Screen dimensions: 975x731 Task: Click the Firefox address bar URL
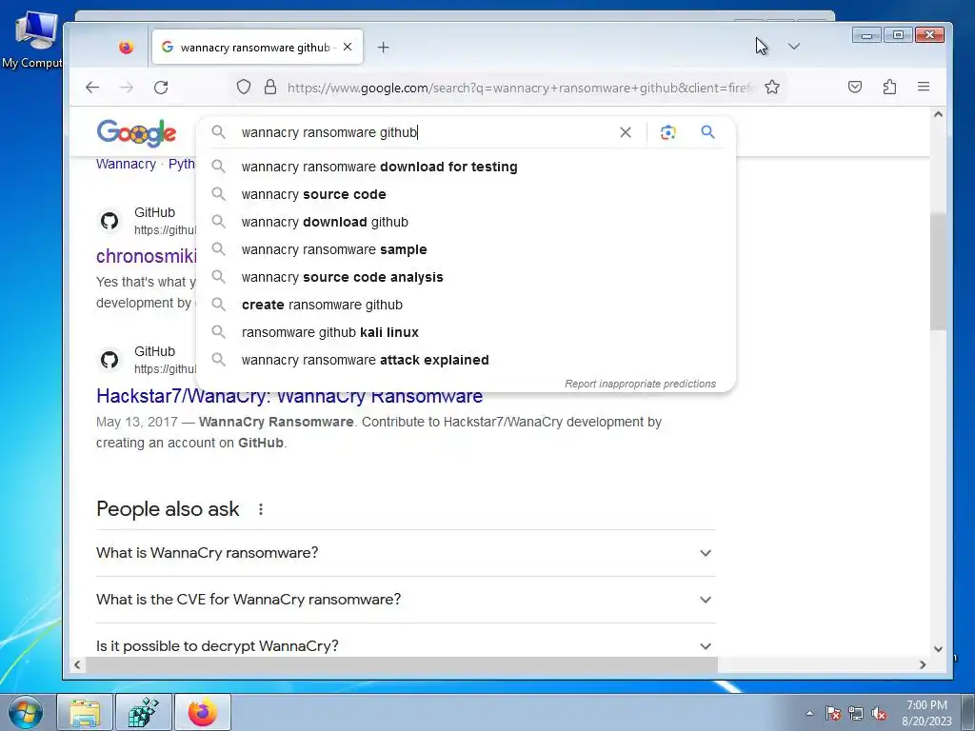520,88
